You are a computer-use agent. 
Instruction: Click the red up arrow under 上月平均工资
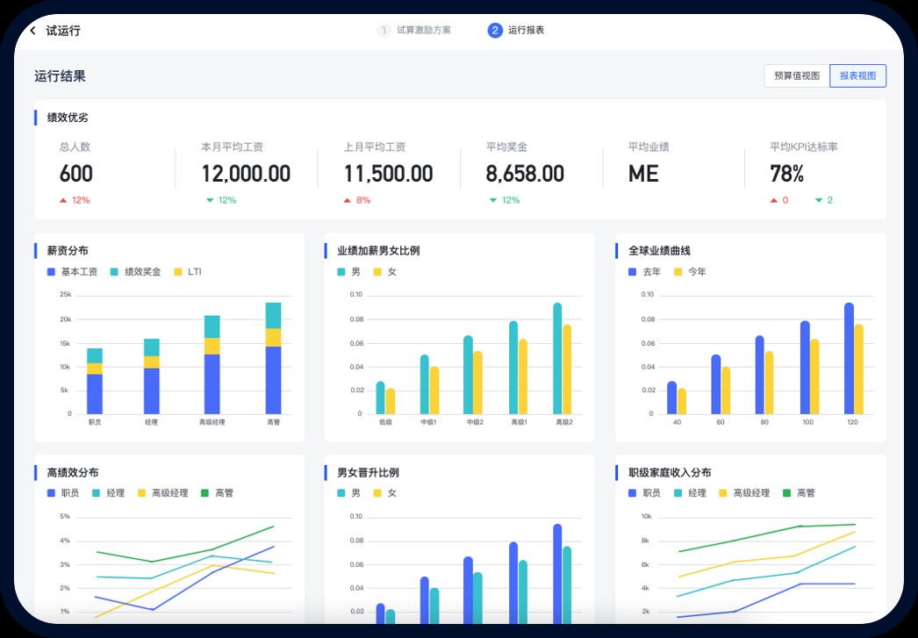348,200
